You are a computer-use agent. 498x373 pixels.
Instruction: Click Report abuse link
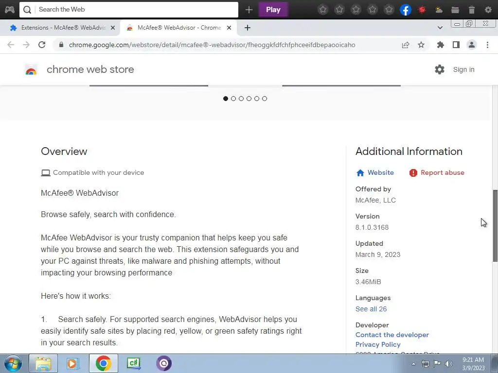(x=443, y=172)
